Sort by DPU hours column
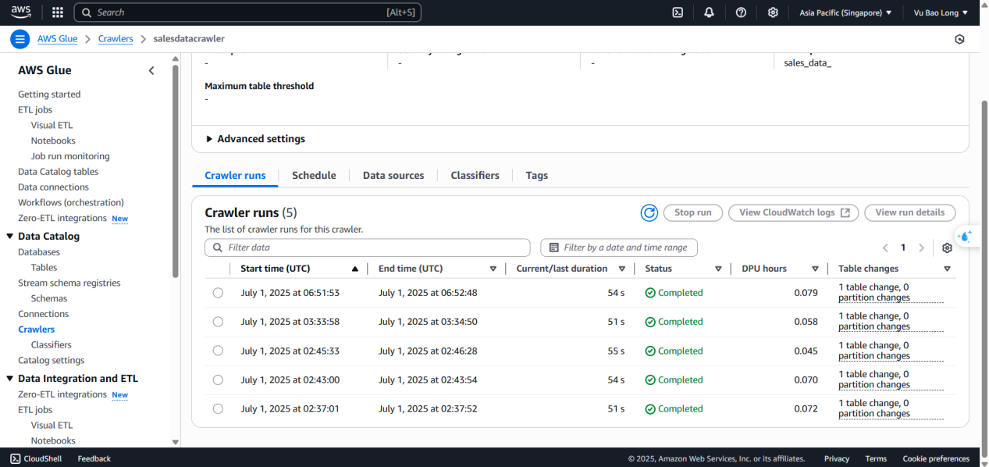Image resolution: width=989 pixels, height=467 pixels. coord(815,269)
